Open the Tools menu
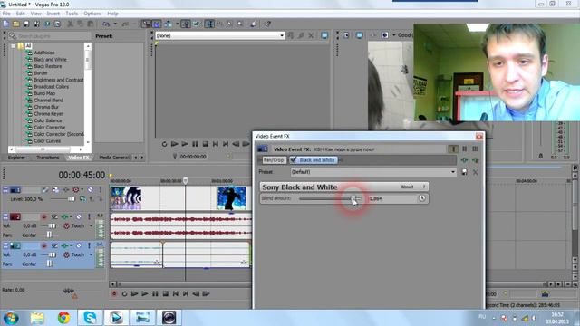Image resolution: width=580 pixels, height=326 pixels. [x=72, y=14]
